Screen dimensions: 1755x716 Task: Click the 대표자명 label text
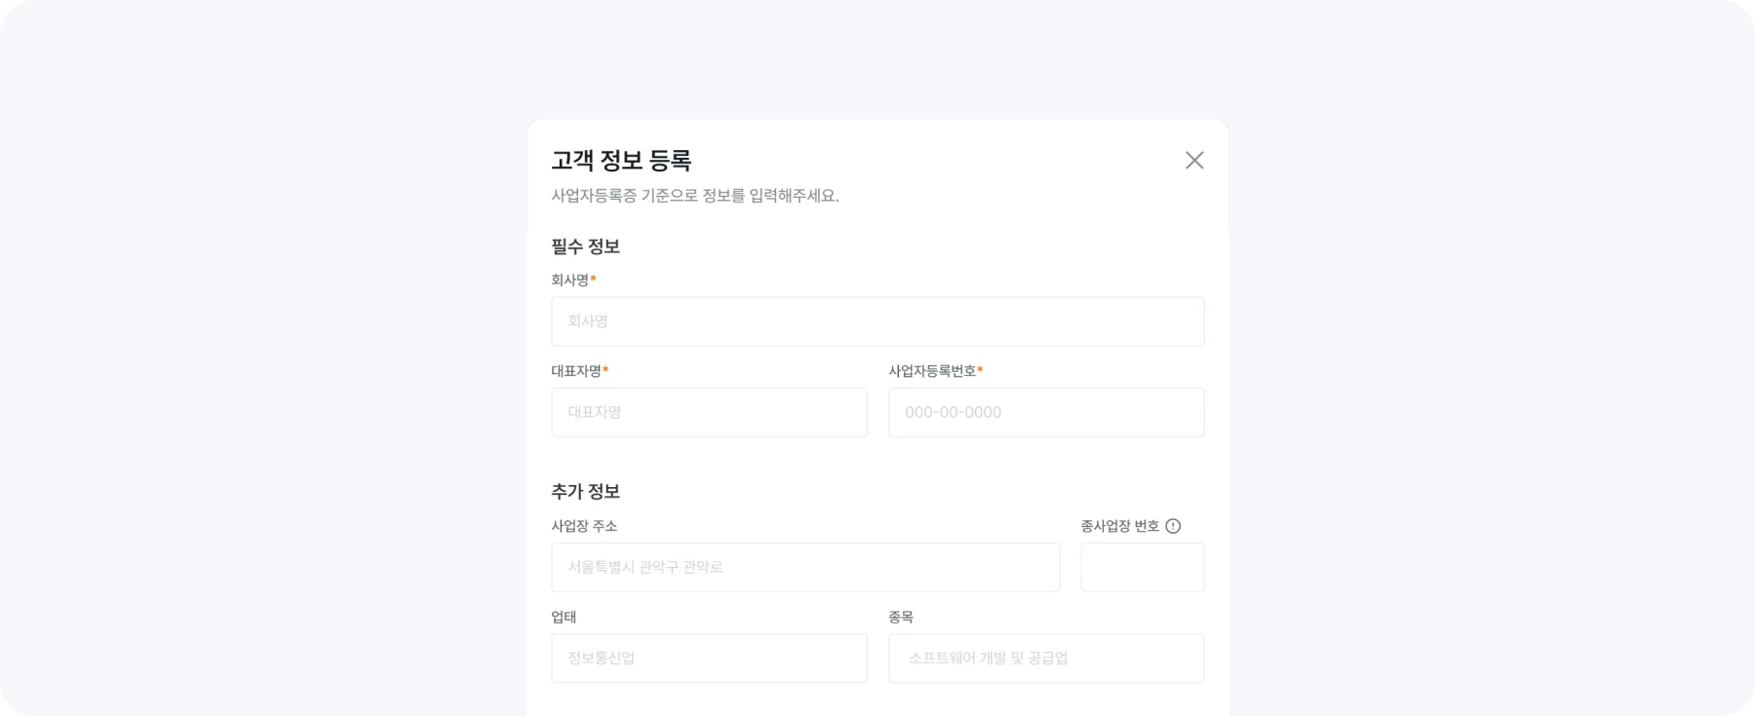[575, 370]
